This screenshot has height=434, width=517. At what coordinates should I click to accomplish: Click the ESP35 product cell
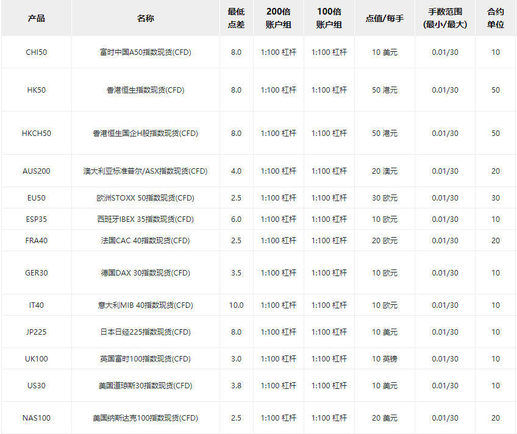(36, 219)
